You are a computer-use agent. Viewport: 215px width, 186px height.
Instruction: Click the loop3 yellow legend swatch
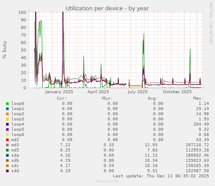coord(7,119)
